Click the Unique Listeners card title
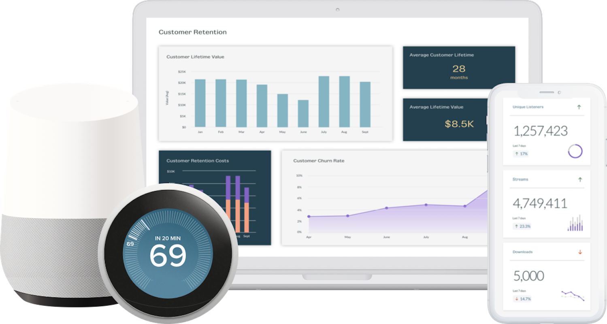607x324 pixels. pos(528,107)
